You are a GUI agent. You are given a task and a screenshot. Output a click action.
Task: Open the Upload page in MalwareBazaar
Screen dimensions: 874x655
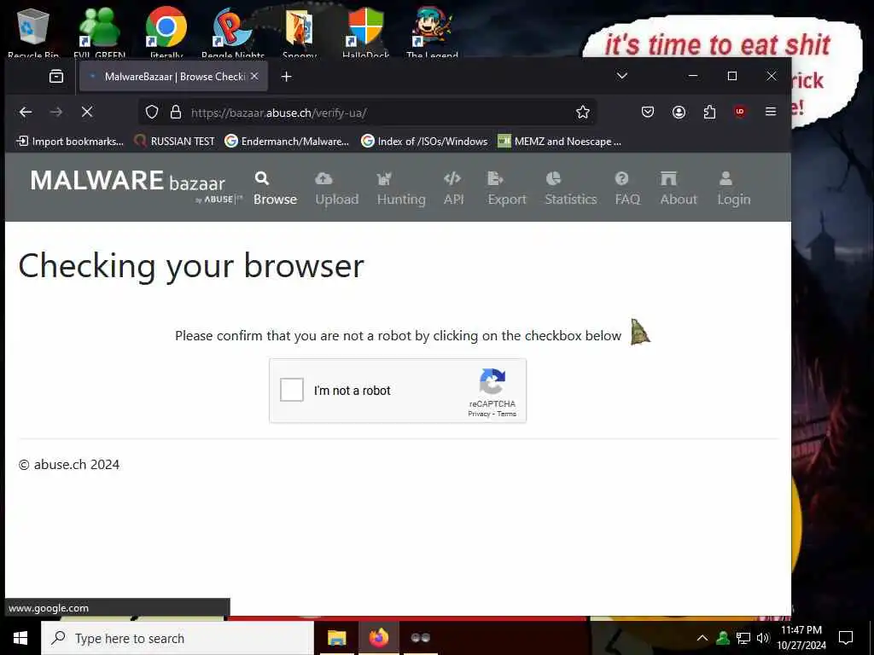(336, 189)
